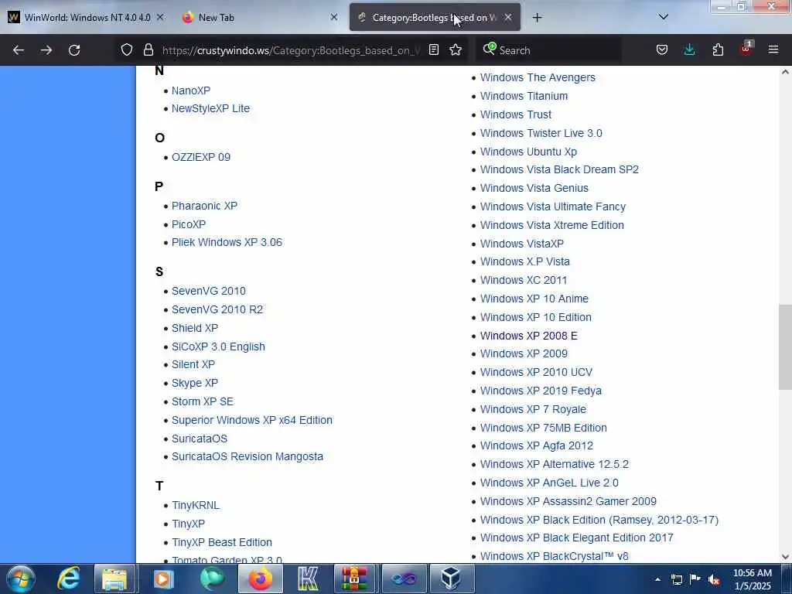Show hidden tray icons arrow
Viewport: 792px width, 594px height.
point(657,579)
